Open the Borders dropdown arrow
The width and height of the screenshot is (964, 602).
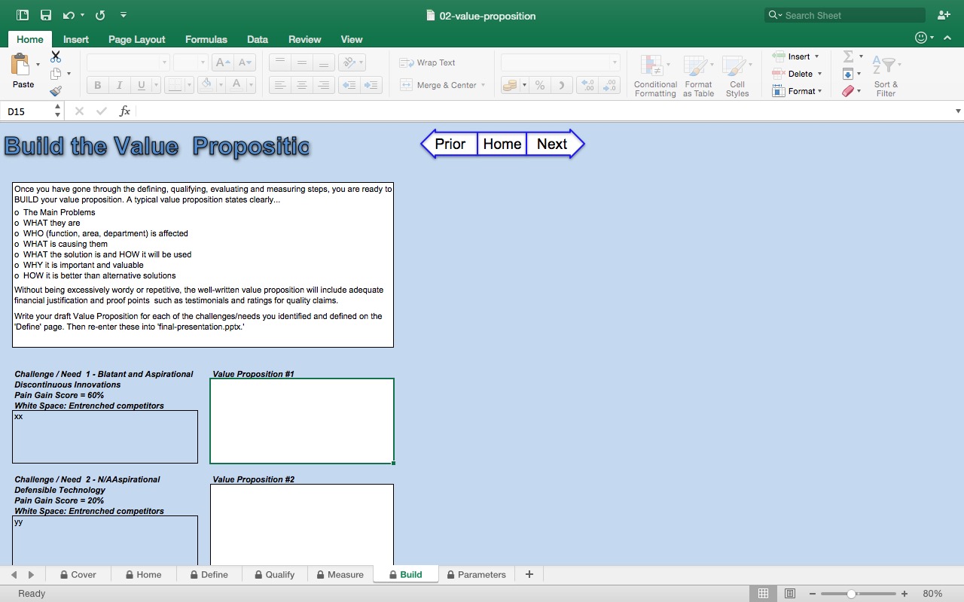tap(188, 85)
